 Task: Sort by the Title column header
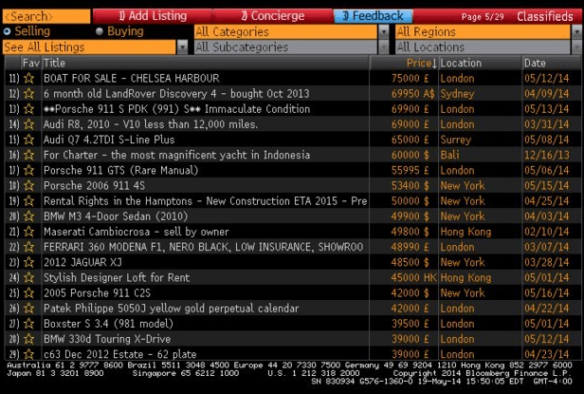(206, 63)
